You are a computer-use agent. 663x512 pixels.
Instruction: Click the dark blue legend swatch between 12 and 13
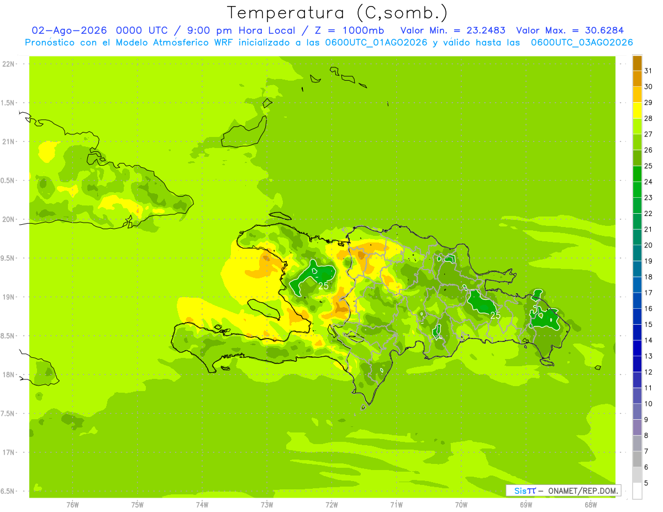point(637,364)
